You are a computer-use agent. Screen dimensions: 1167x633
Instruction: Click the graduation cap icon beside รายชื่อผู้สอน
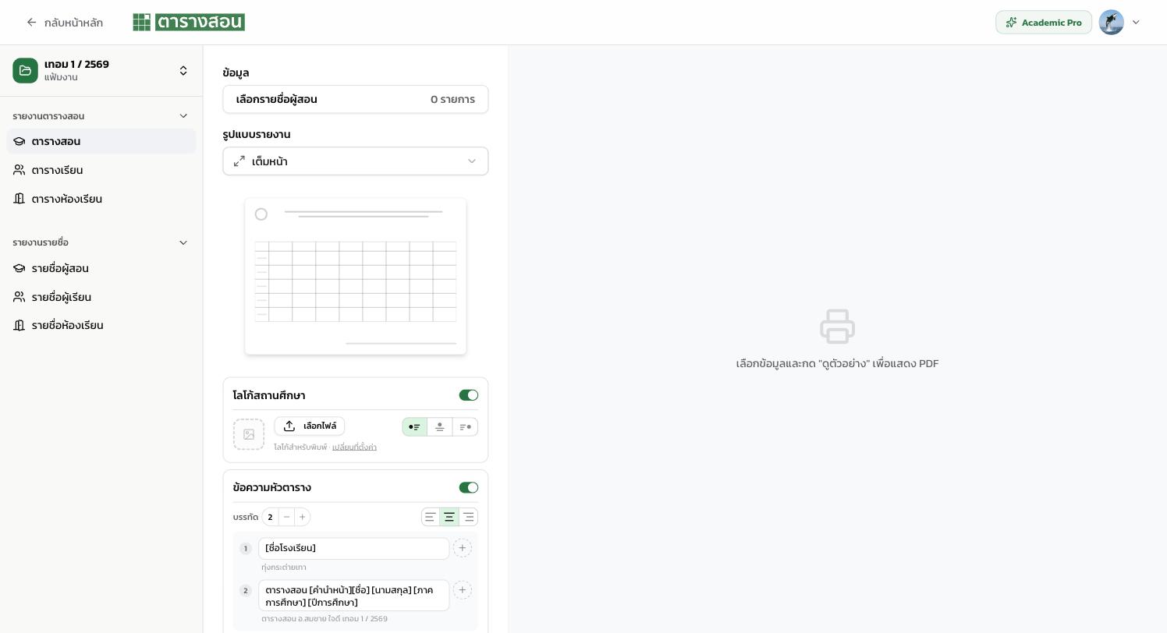point(19,268)
